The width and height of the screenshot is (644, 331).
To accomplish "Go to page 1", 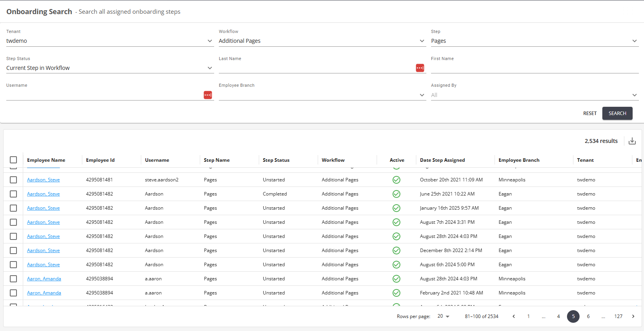I will (x=528, y=316).
